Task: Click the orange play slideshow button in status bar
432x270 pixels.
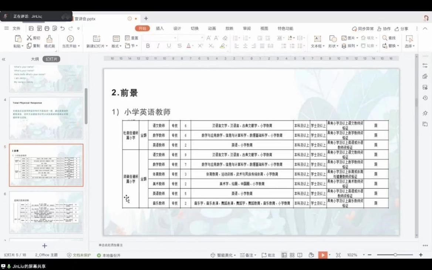Action: 323,255
